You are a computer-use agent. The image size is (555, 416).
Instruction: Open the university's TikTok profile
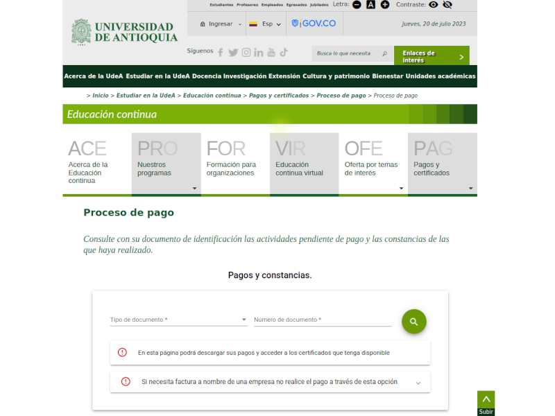(284, 53)
